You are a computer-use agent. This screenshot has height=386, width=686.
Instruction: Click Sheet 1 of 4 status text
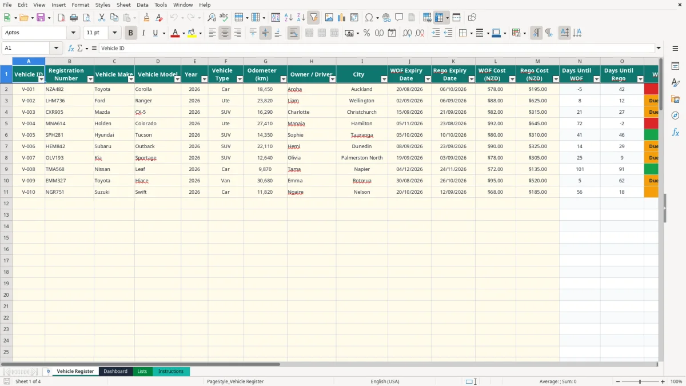click(x=28, y=381)
